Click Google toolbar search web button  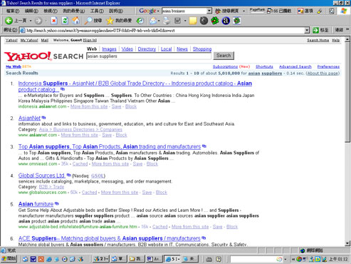[x=226, y=11]
